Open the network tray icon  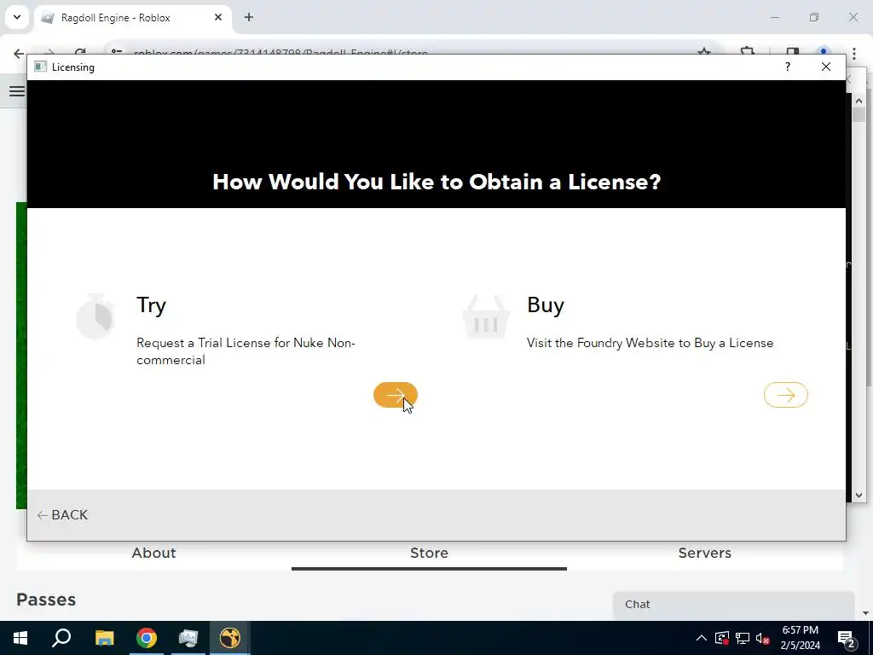point(743,638)
